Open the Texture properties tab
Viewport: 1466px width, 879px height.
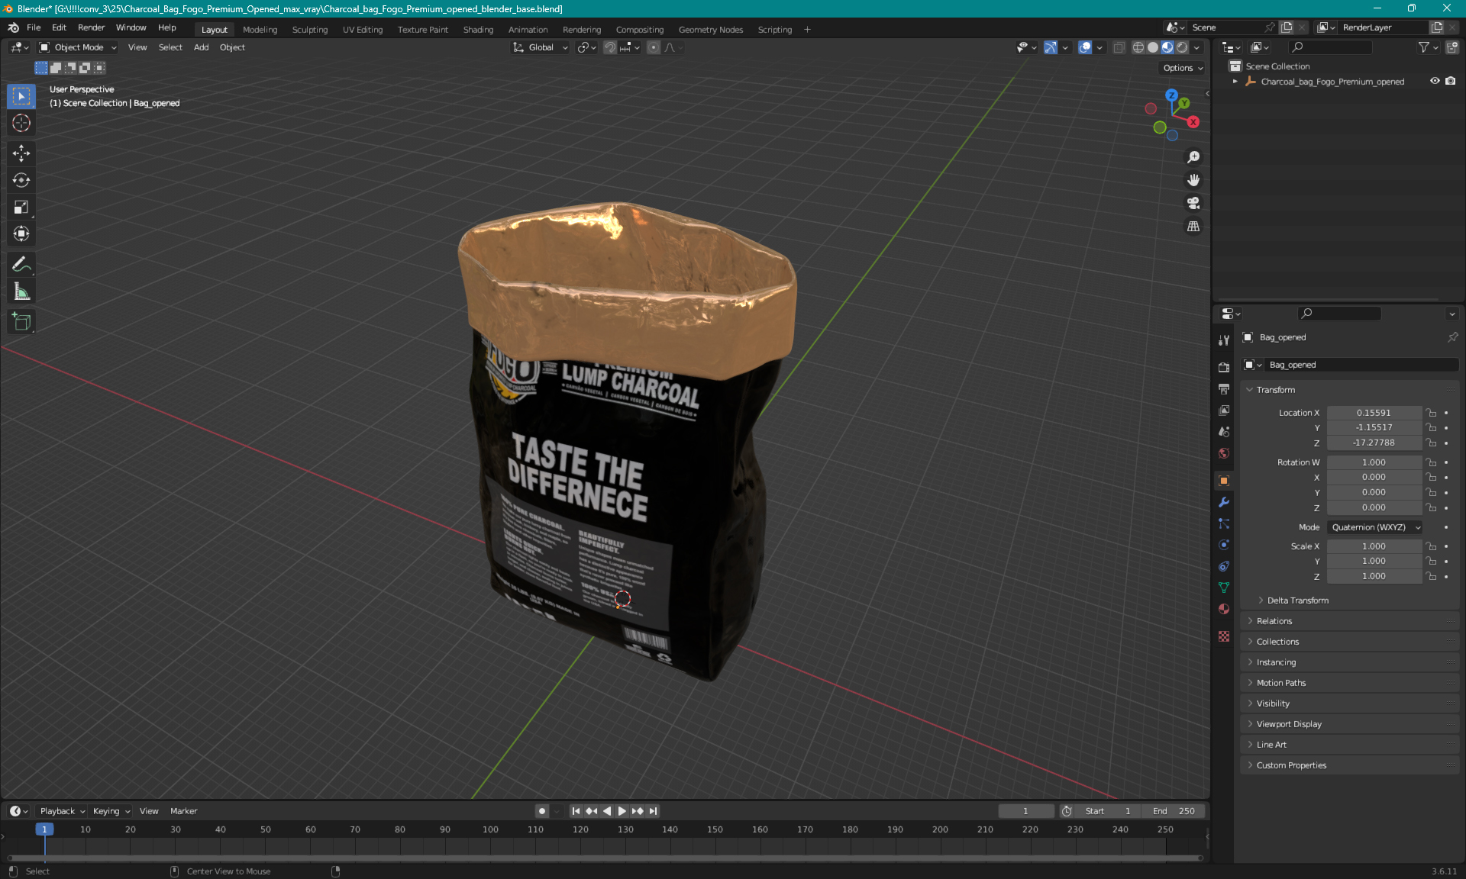tap(1224, 636)
